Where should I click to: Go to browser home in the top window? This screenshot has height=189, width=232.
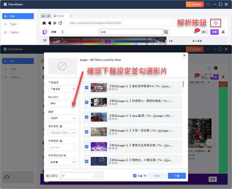[44, 23]
